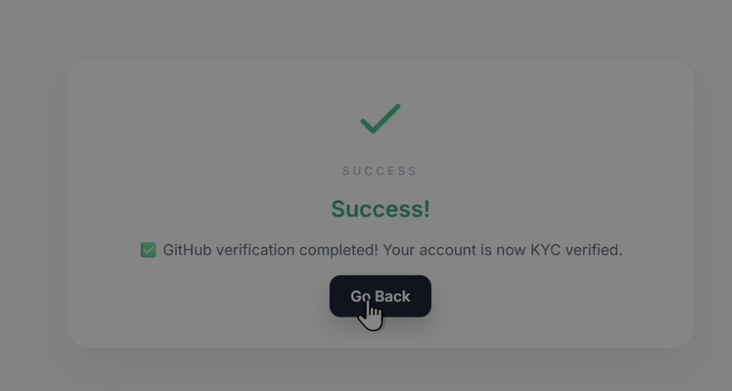Image resolution: width=732 pixels, height=391 pixels.
Task: Click the word GitHub in the message
Action: click(x=187, y=250)
